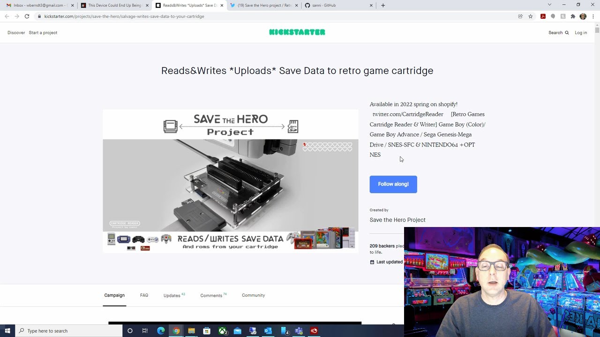The image size is (600, 337).
Task: Close the sanni GitHub tab
Action: click(x=371, y=6)
